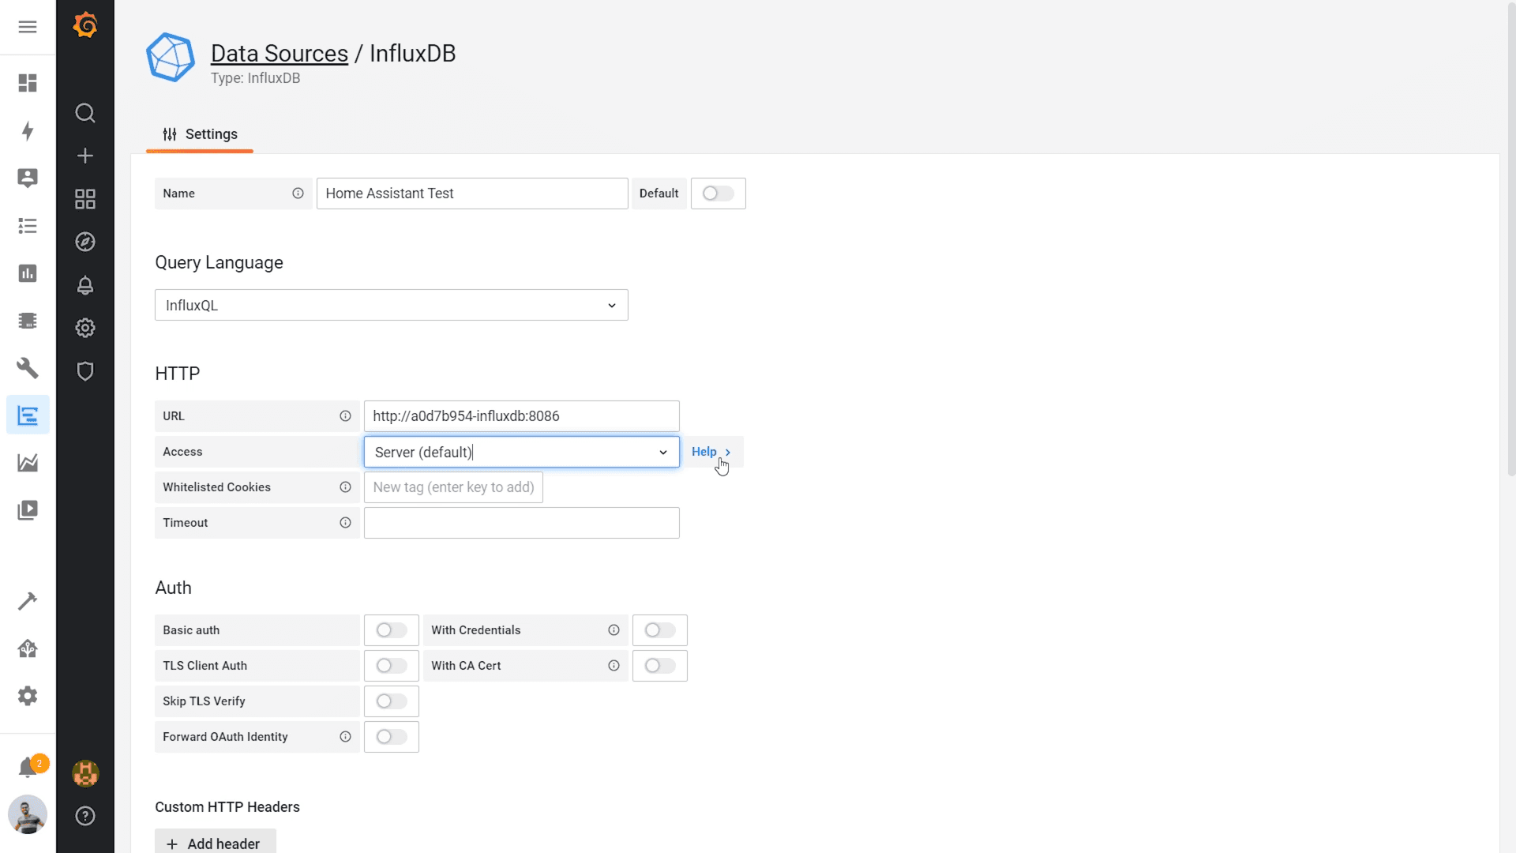Turn on Skip TLS Verify

pos(391,701)
